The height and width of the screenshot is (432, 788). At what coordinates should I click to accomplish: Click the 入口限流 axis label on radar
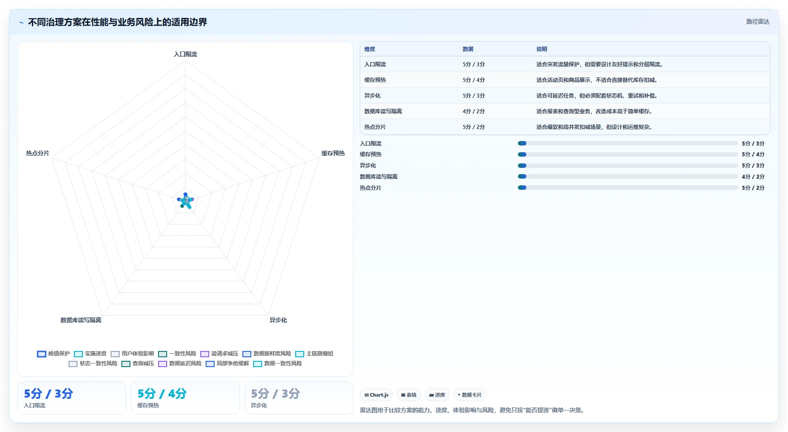pos(185,54)
